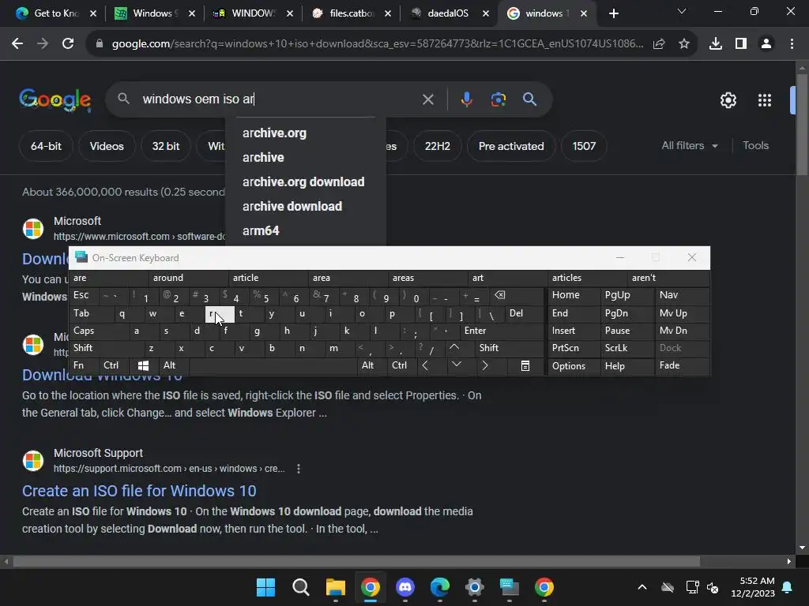Viewport: 809px width, 606px height.
Task: Switch to the files.catbox tab
Action: click(x=351, y=13)
